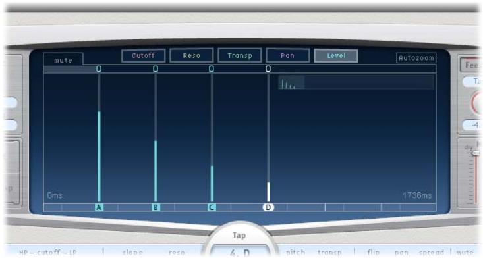483x258 pixels.
Task: Switch the display to Transp view
Action: coord(240,56)
